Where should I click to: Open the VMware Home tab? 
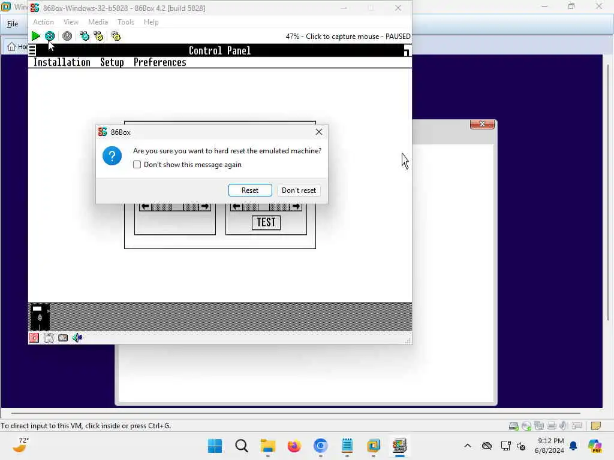[17, 47]
